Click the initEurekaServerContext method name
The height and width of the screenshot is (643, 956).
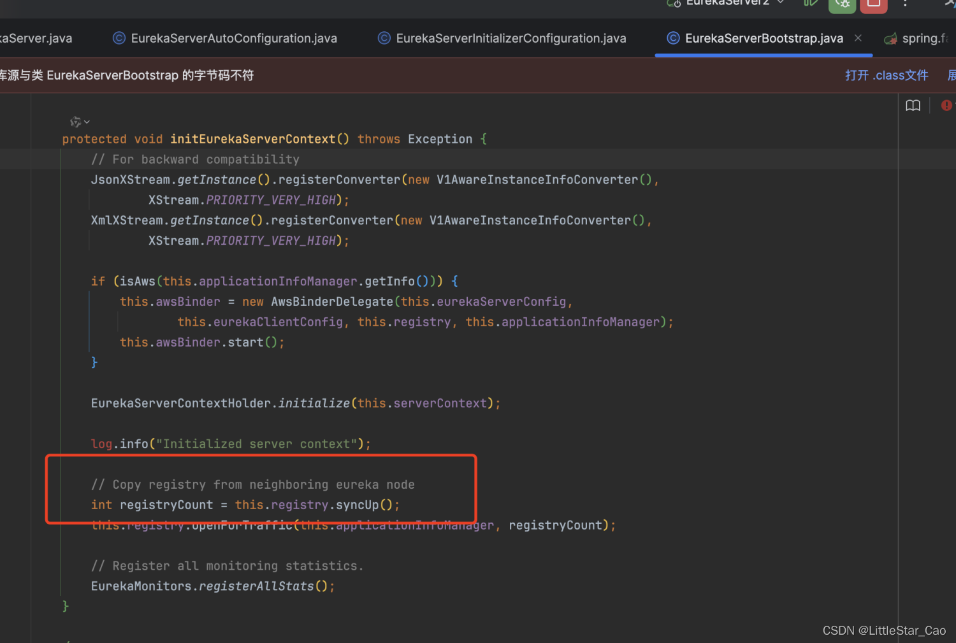(253, 139)
